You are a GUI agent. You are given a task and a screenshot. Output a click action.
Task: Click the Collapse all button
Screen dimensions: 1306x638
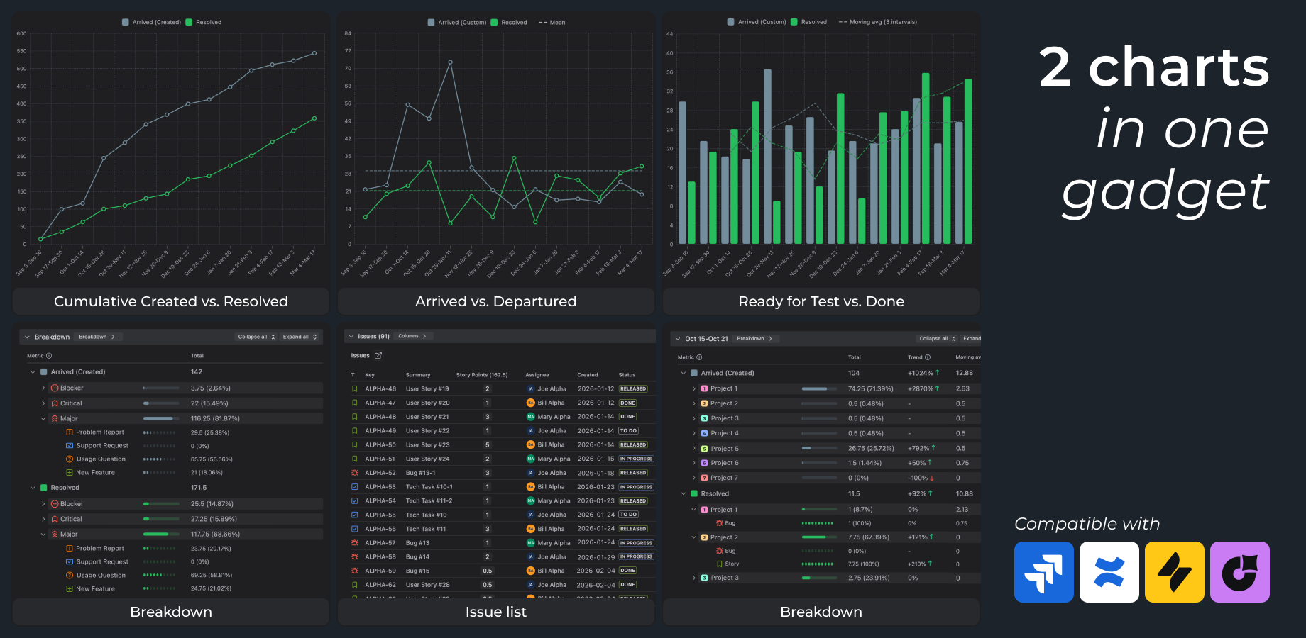tap(256, 336)
